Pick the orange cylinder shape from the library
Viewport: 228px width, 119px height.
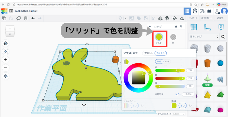pos(207,64)
